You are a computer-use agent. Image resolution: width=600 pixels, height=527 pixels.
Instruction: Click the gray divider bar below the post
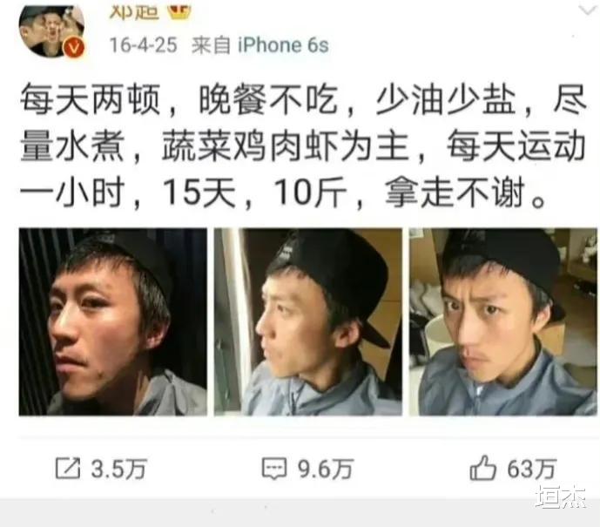[x=300, y=512]
